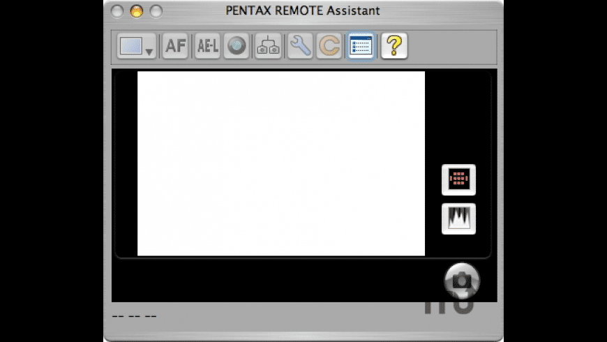
Task: Minimize the PENTAX REMOTE Assistant window
Action: coord(136,11)
